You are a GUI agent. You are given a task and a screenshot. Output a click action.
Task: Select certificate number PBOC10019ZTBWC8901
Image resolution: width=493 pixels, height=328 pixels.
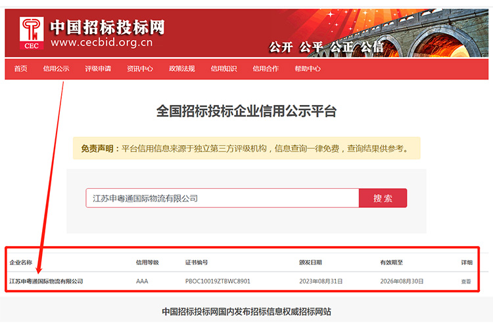[x=218, y=281]
